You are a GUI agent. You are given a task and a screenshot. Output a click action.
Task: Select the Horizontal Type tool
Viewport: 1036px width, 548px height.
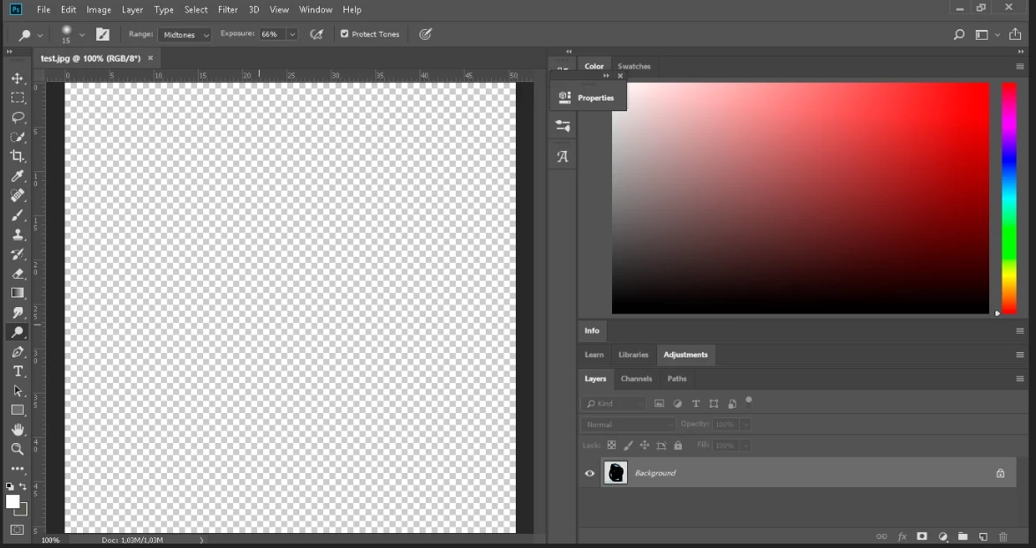point(18,371)
